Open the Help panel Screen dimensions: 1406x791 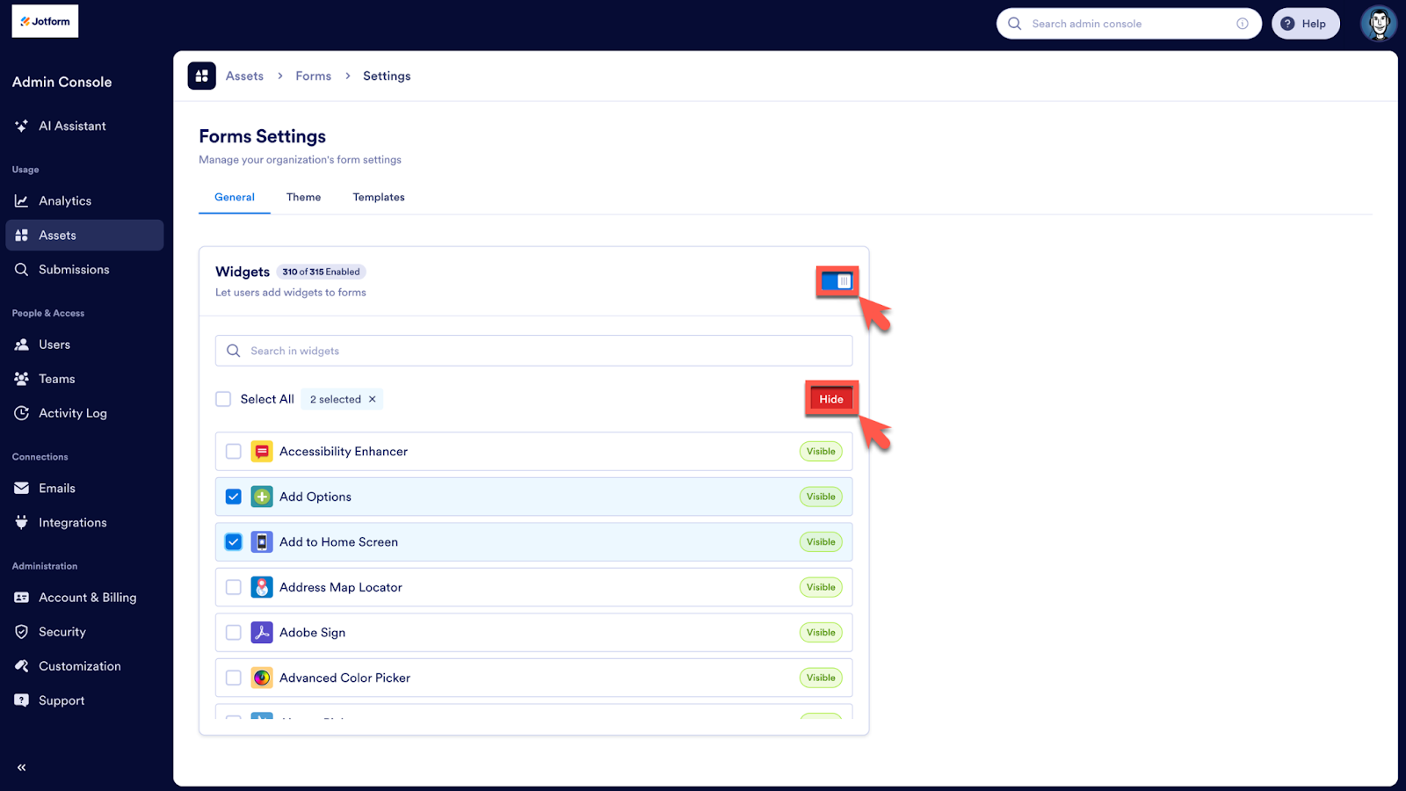(x=1305, y=23)
